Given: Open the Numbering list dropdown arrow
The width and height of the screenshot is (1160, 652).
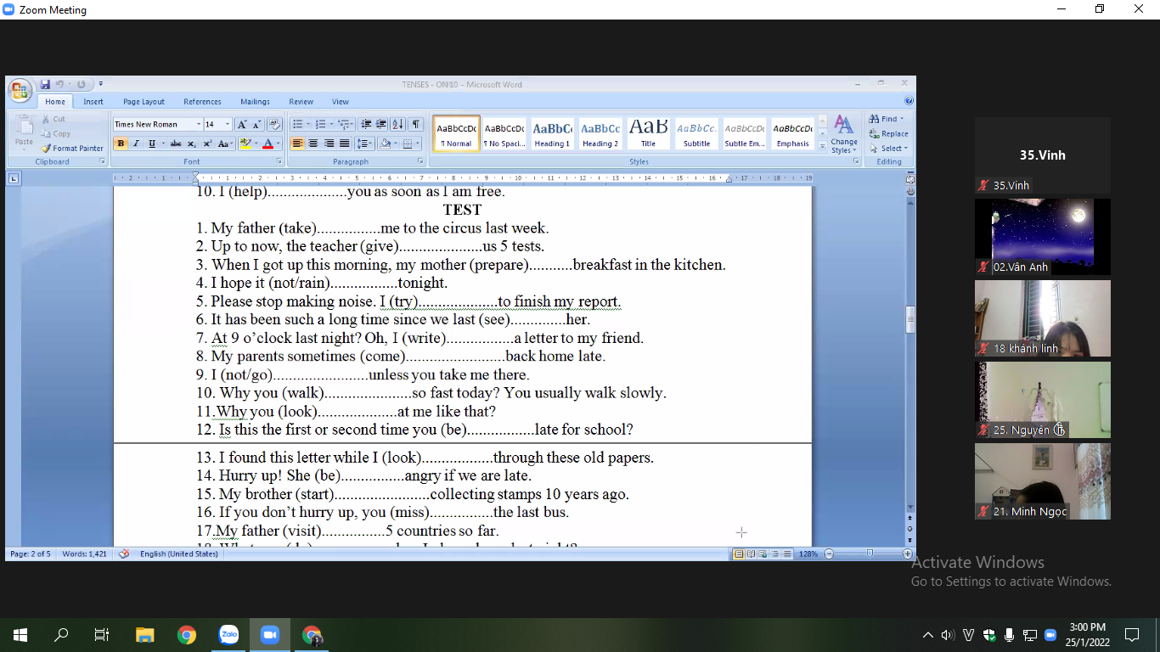Looking at the screenshot, I should coord(331,124).
